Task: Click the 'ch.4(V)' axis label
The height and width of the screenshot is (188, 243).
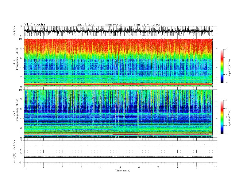Action: pyautogui.click(x=15, y=158)
